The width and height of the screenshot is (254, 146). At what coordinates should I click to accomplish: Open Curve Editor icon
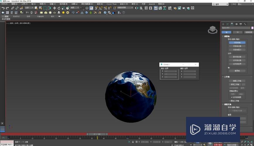[x=160, y=8]
